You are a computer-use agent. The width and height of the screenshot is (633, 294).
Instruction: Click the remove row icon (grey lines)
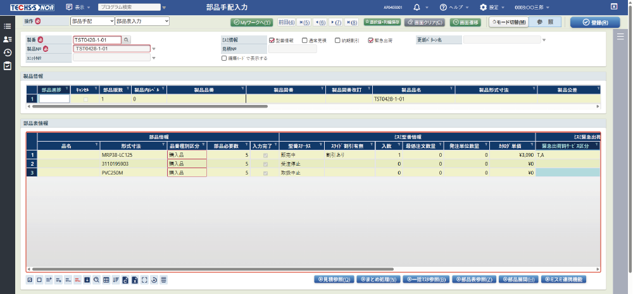(68, 280)
